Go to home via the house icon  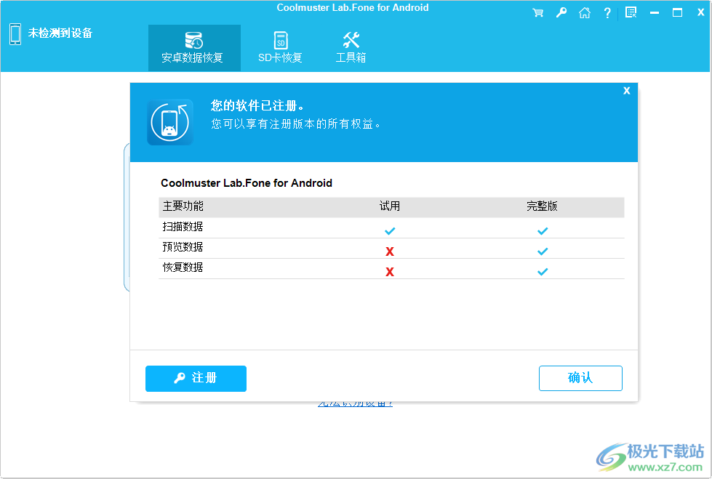pos(584,12)
